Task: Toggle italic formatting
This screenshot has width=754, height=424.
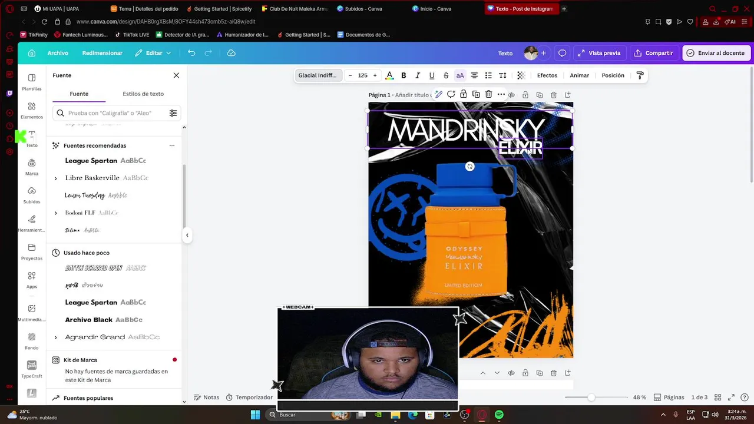Action: pos(418,75)
